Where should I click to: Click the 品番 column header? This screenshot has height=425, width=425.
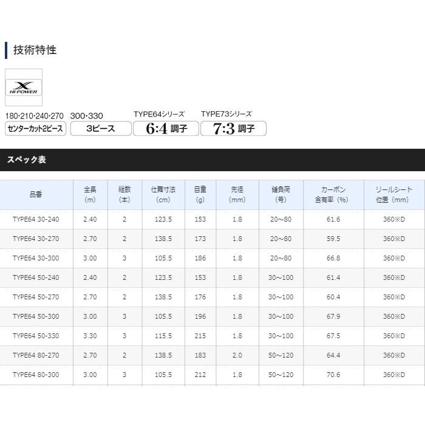36,194
